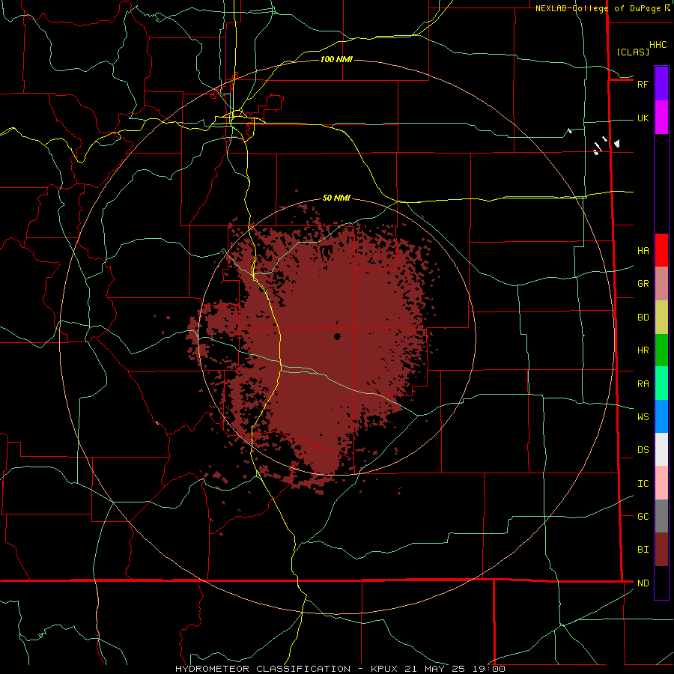Image resolution: width=674 pixels, height=674 pixels.
Task: Click the '50 NMI' range ring label
Action: (x=336, y=198)
